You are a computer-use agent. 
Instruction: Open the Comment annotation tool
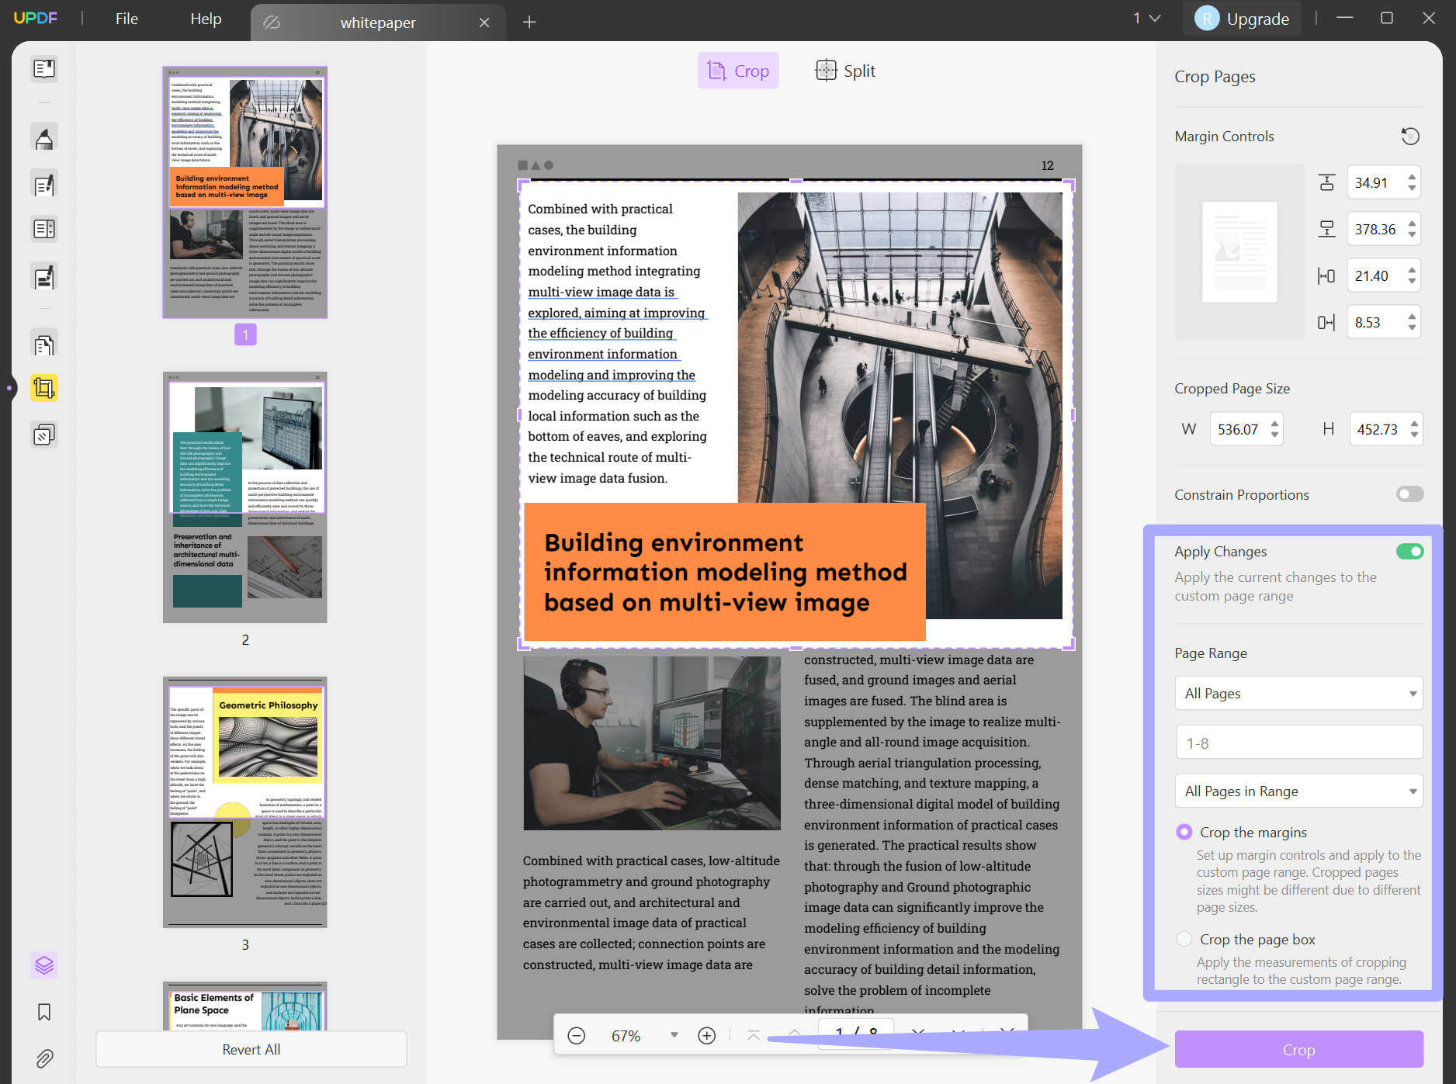pos(44,136)
